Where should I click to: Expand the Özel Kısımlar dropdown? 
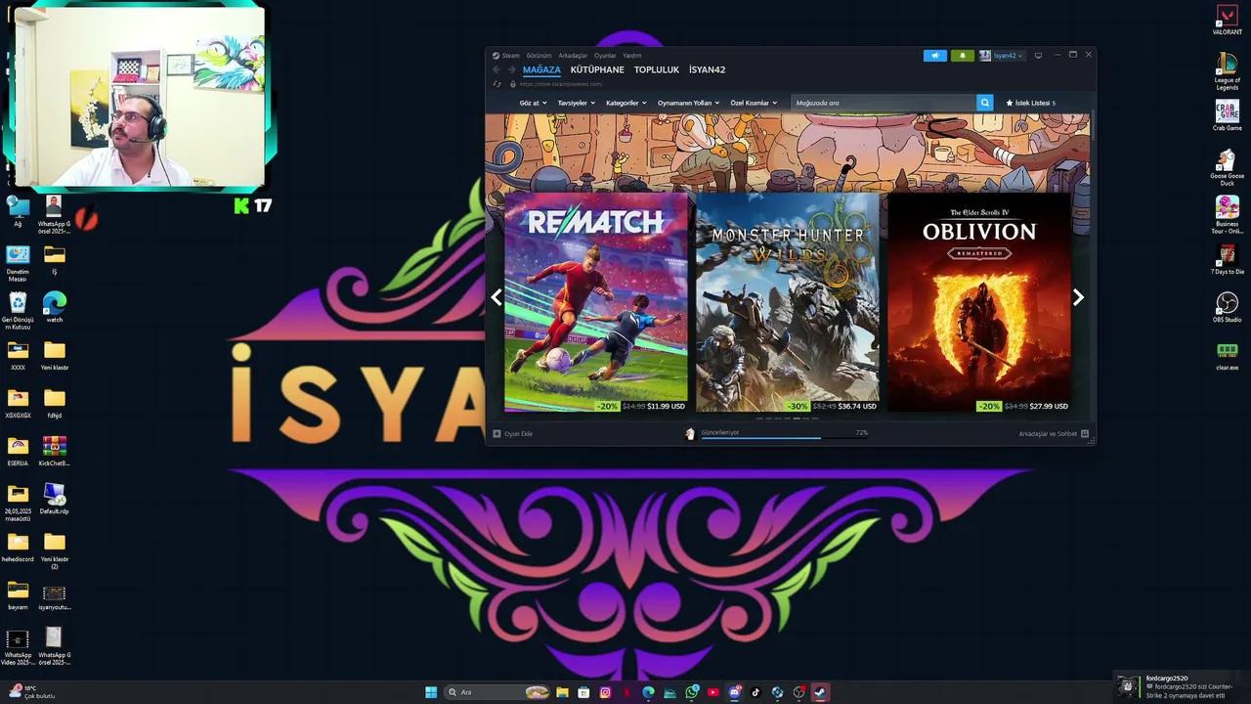pos(754,103)
